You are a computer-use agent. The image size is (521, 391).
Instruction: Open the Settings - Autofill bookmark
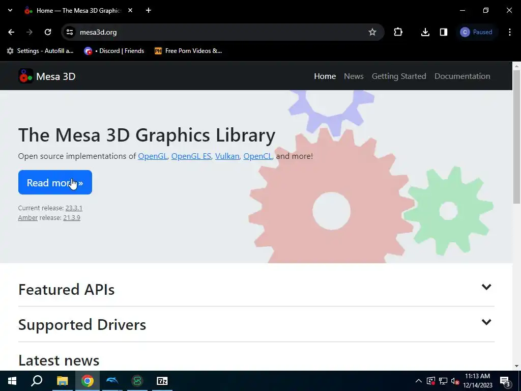click(x=40, y=51)
